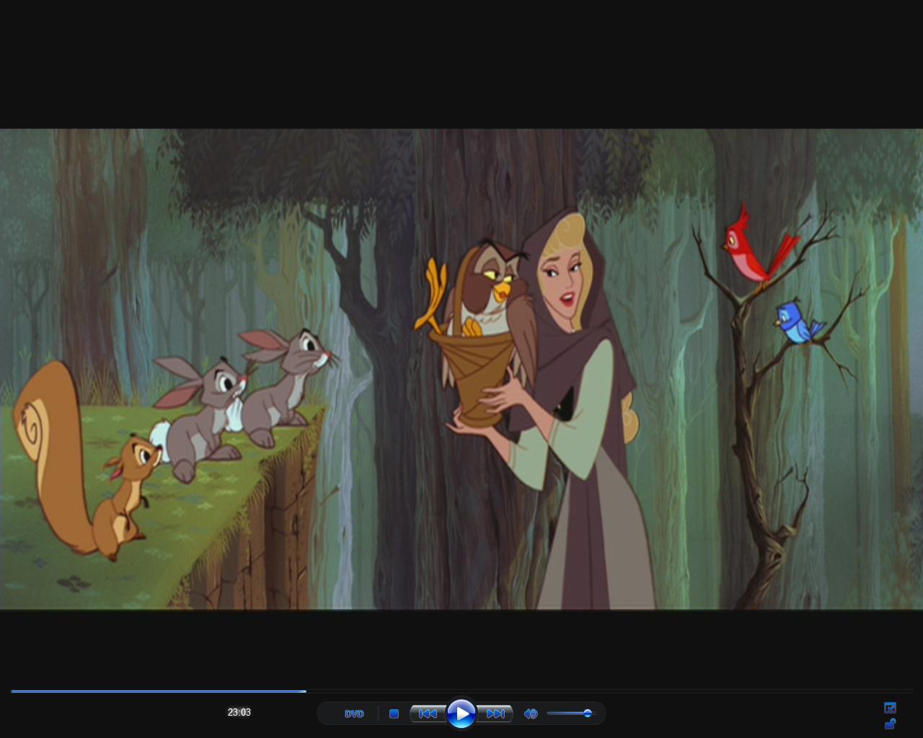Click the blue bird in the video
This screenshot has width=923, height=738.
click(x=795, y=322)
